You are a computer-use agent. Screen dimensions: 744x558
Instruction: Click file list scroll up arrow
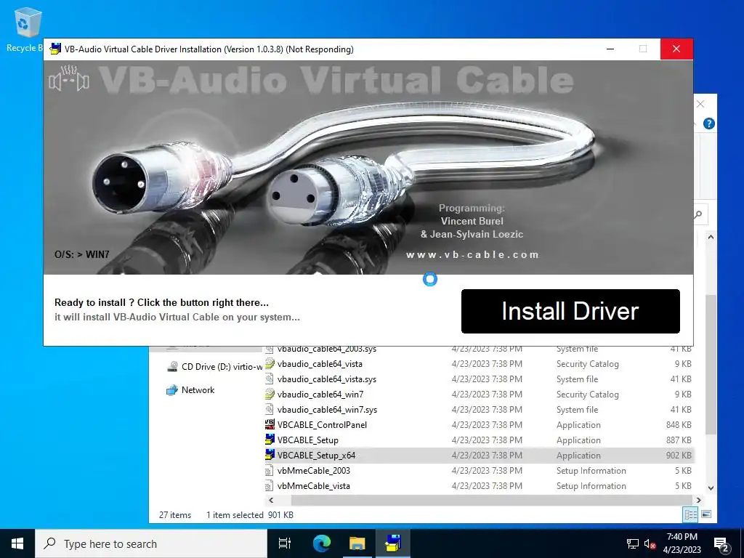point(711,237)
